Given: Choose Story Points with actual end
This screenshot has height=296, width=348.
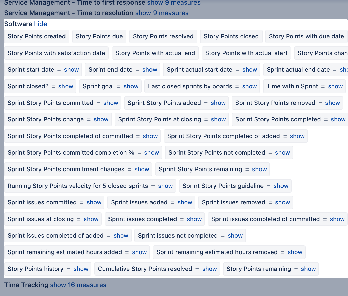Looking at the screenshot, I should 155,53.
